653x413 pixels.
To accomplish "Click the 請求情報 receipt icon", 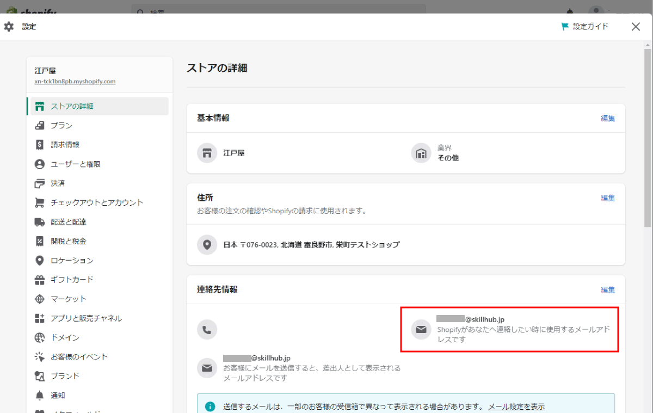I will 40,145.
